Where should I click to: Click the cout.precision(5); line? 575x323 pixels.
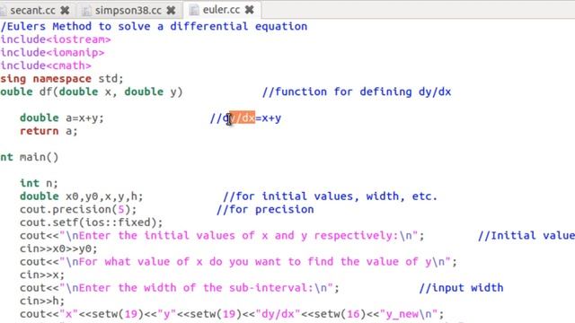tap(78, 209)
